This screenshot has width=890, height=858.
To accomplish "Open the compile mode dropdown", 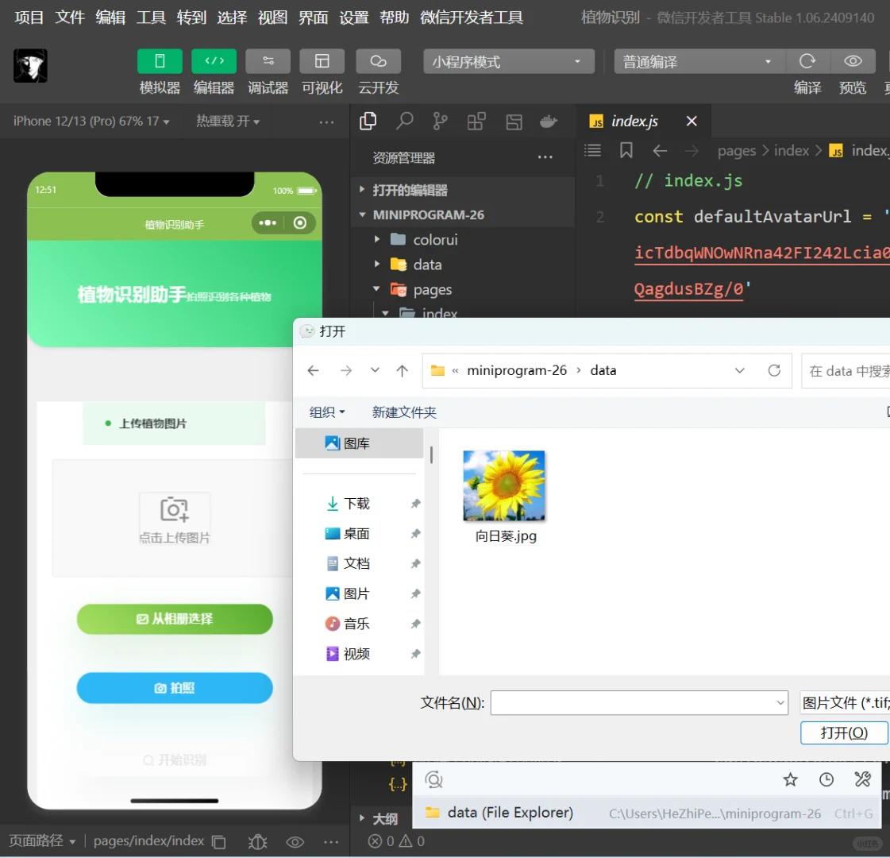I will click(699, 61).
